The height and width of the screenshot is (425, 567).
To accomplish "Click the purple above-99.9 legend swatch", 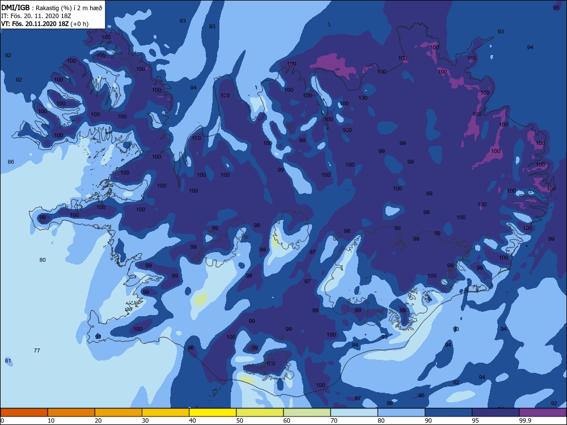I will pos(543,413).
